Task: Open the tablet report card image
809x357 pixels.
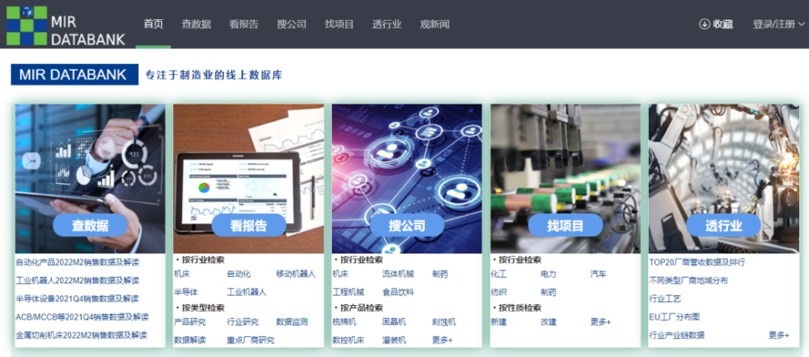Action: pos(248,179)
